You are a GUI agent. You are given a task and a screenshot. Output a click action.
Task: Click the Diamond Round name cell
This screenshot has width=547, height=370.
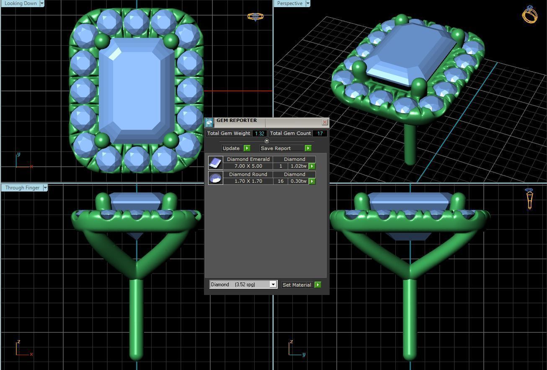click(x=248, y=174)
